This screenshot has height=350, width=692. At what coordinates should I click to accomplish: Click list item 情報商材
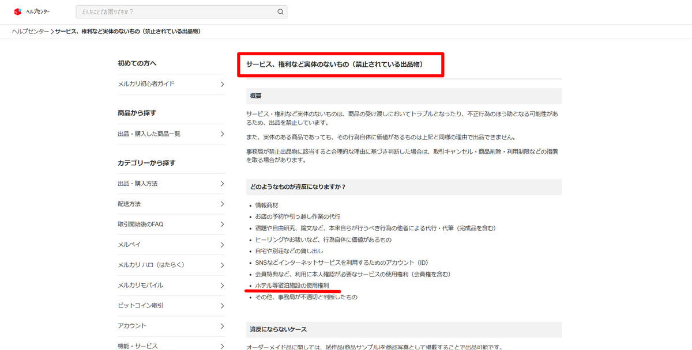[266, 205]
